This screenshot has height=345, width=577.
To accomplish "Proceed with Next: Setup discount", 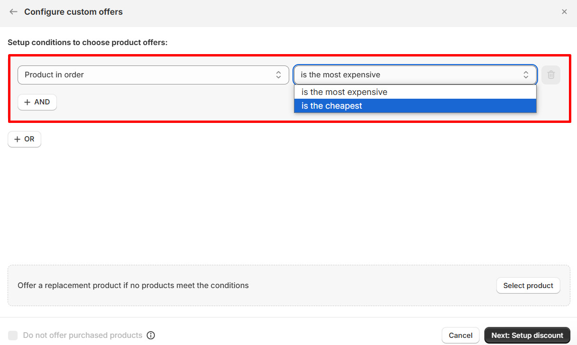I will tap(527, 336).
